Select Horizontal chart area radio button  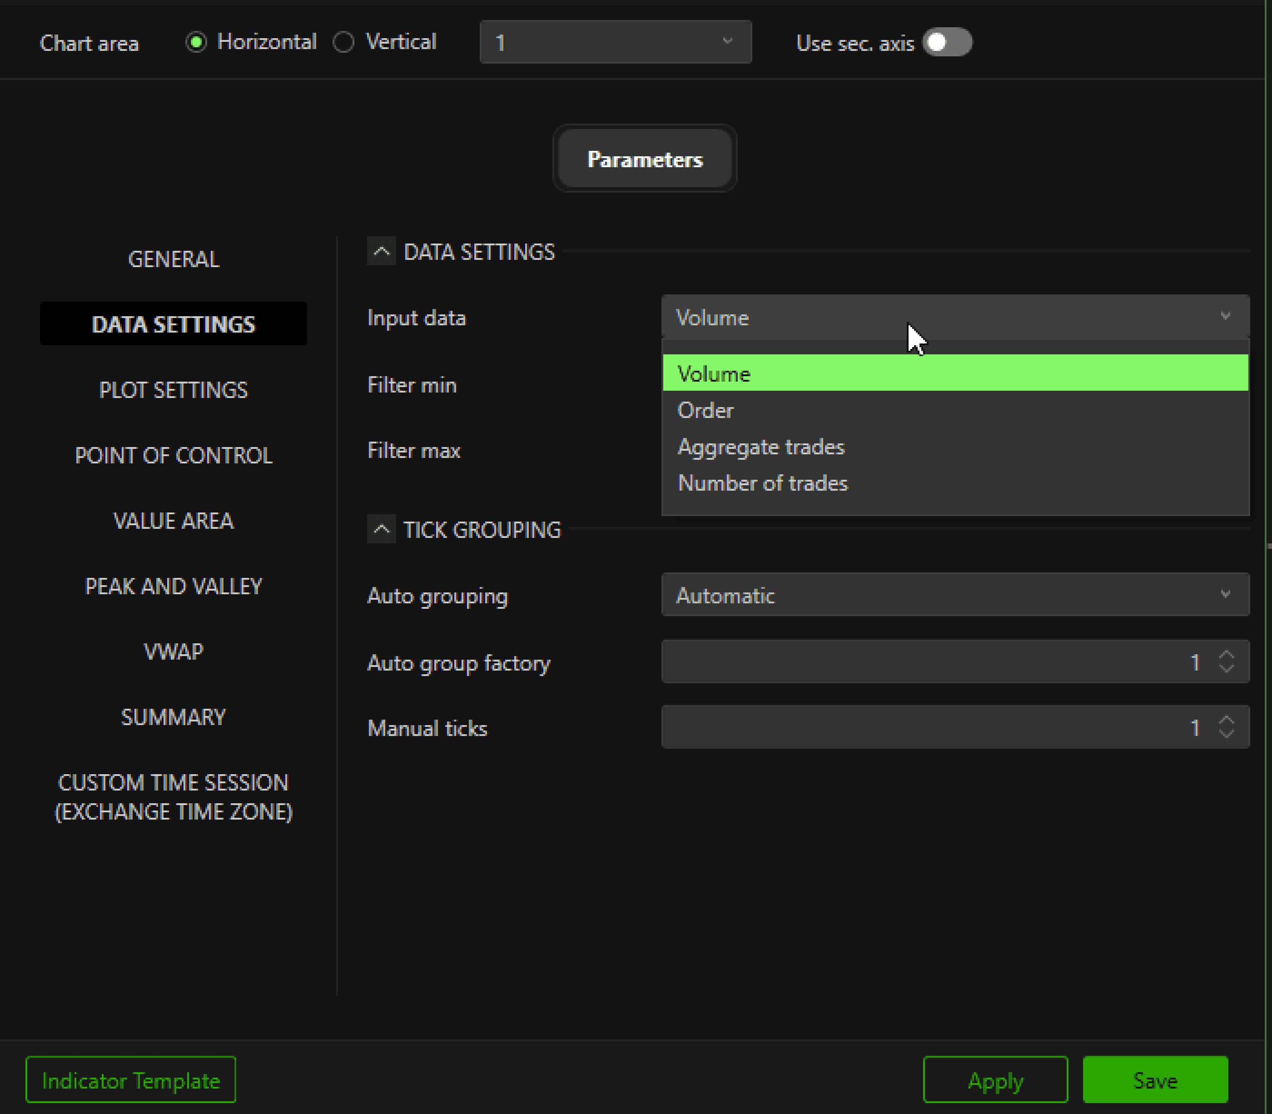tap(196, 42)
